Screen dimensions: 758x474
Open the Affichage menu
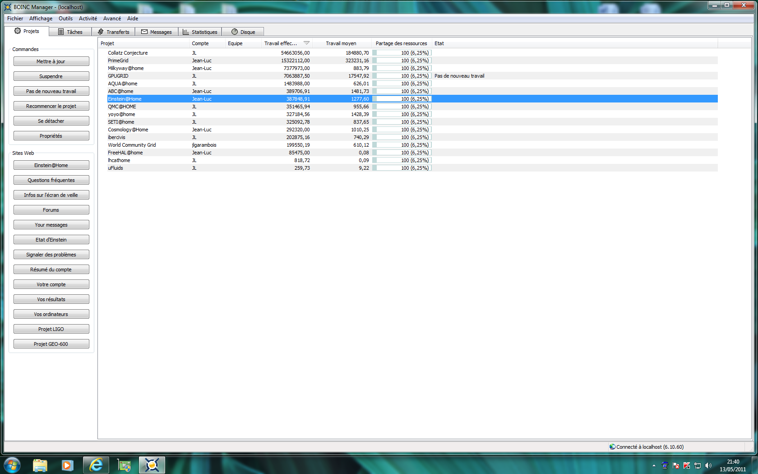41,19
